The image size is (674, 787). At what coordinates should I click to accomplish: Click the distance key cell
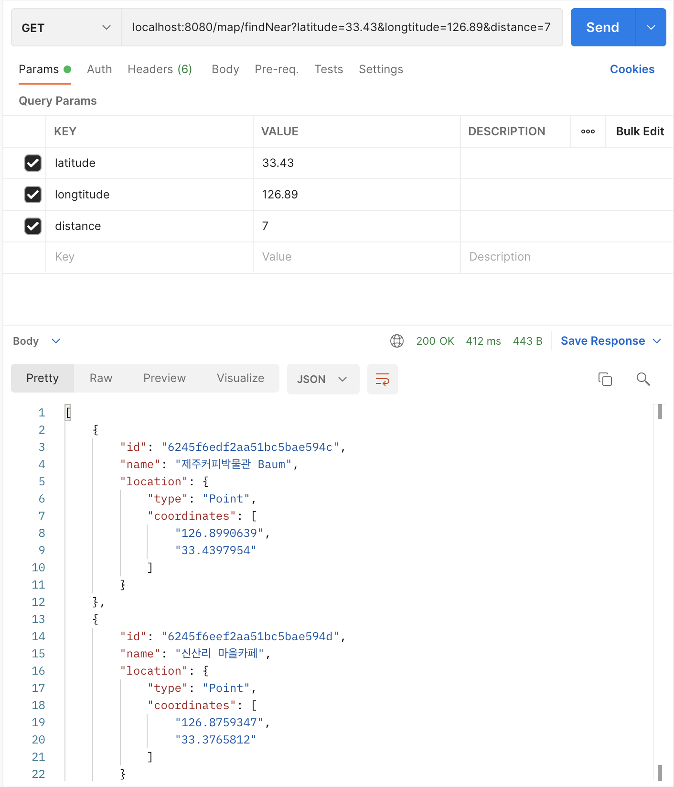click(150, 226)
